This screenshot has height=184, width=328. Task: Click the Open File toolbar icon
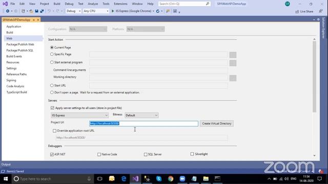point(31,11)
